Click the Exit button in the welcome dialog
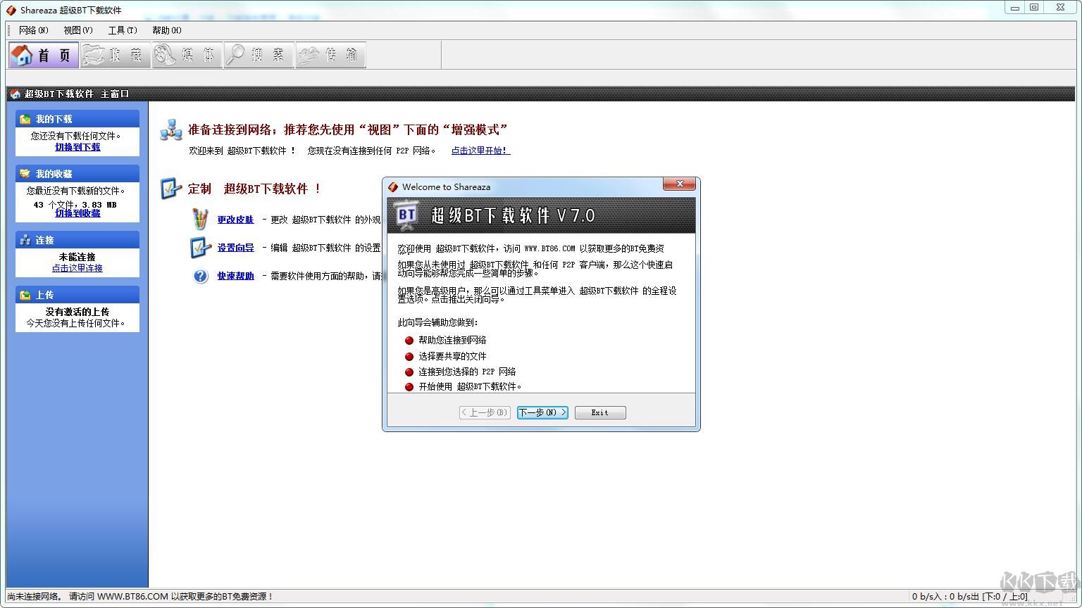 tap(599, 412)
